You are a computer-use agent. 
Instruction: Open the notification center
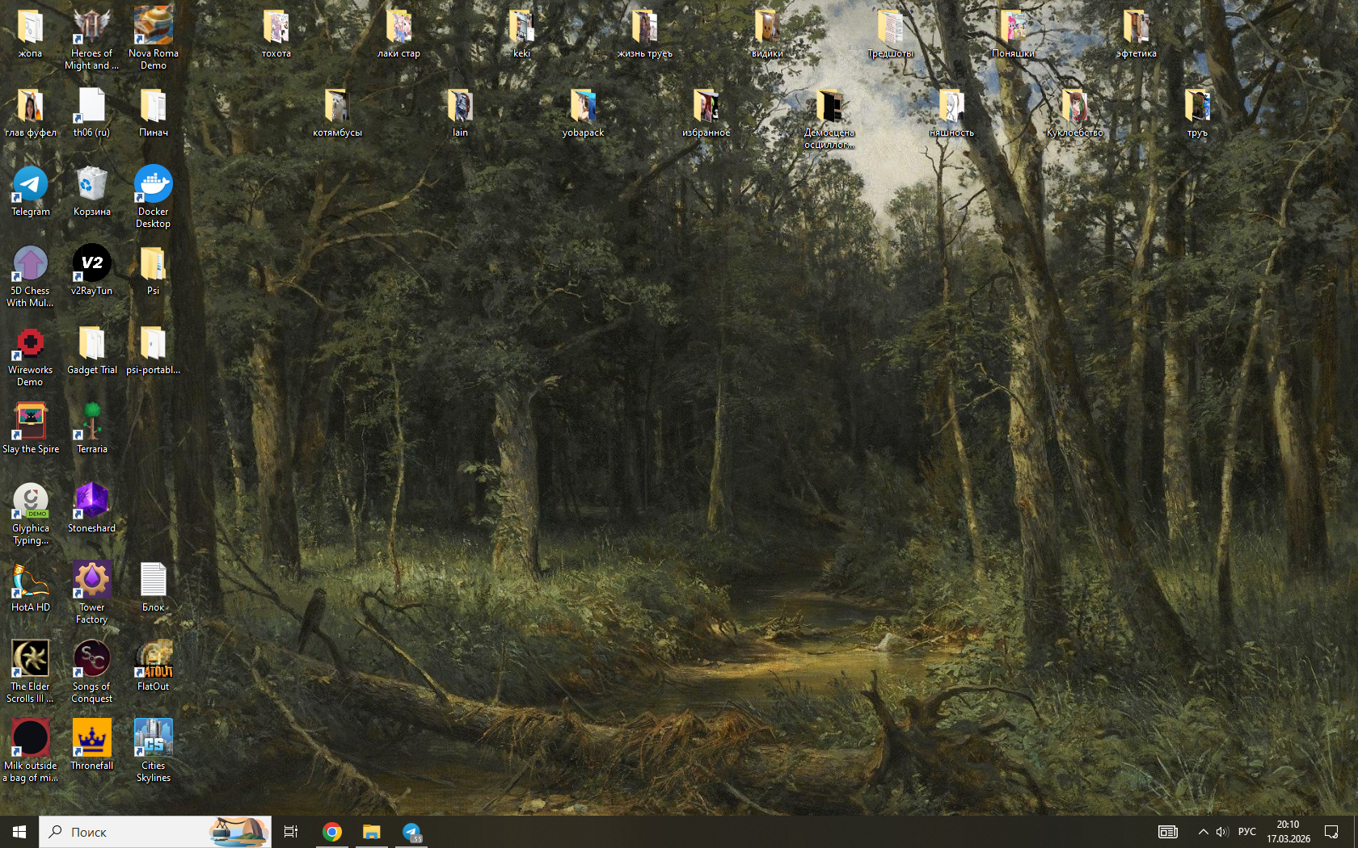[1331, 832]
